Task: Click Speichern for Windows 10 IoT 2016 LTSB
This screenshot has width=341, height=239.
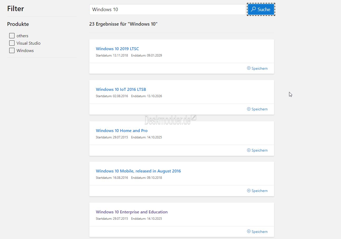Action: [x=257, y=109]
